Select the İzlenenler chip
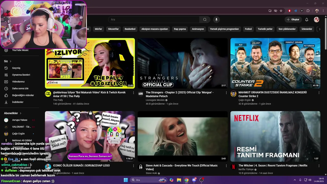The width and height of the screenshot is (327, 184). pyautogui.click(x=307, y=29)
